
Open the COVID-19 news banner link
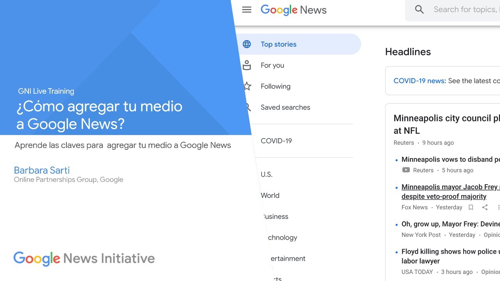[x=420, y=81]
